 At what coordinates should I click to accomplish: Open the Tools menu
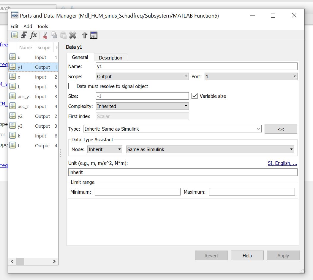(x=42, y=26)
